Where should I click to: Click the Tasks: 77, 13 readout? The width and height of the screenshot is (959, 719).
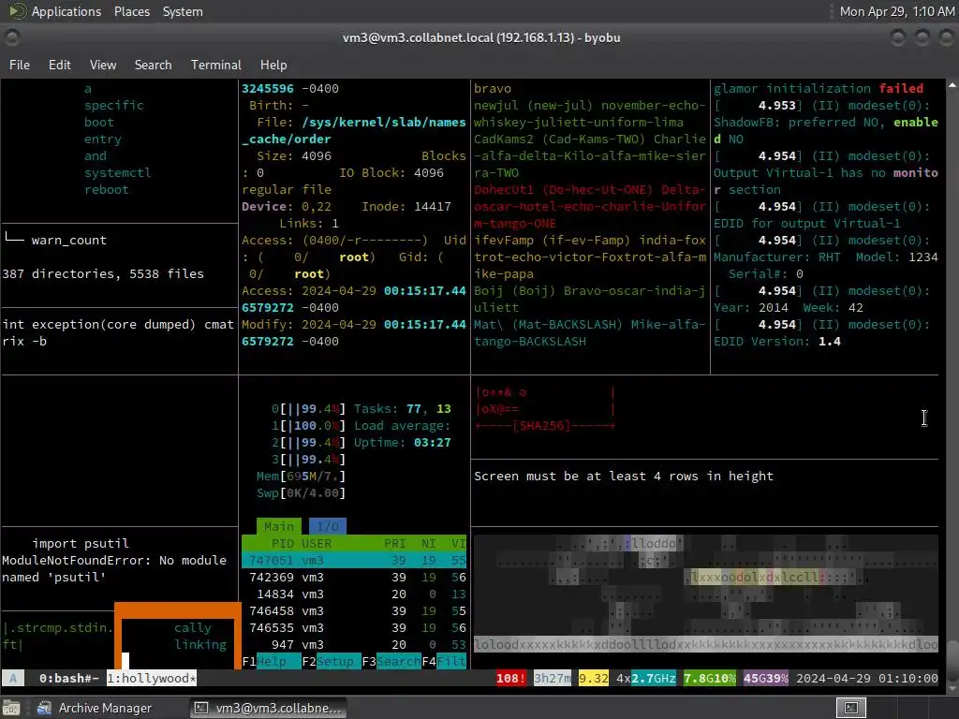(x=403, y=408)
